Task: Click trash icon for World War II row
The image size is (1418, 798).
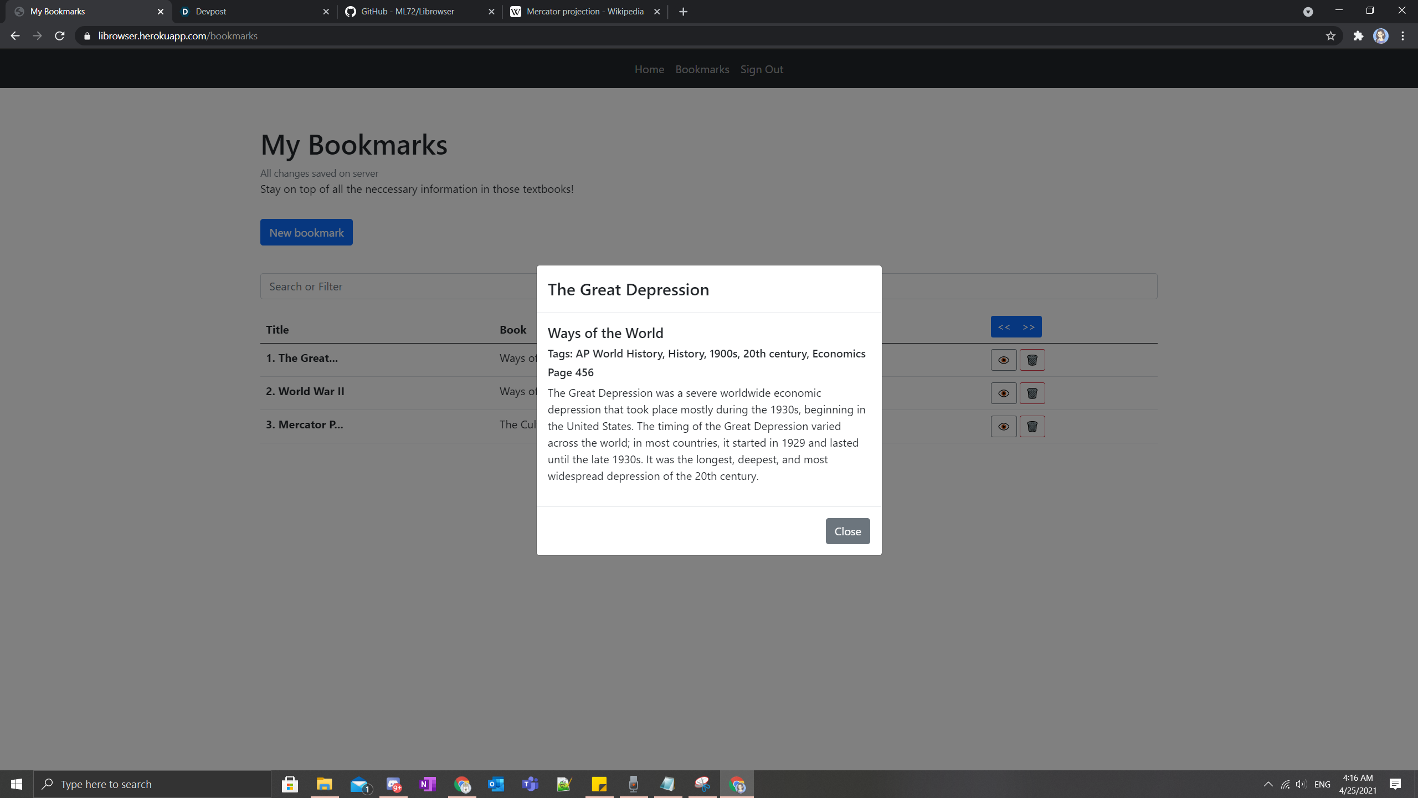Action: click(x=1032, y=393)
